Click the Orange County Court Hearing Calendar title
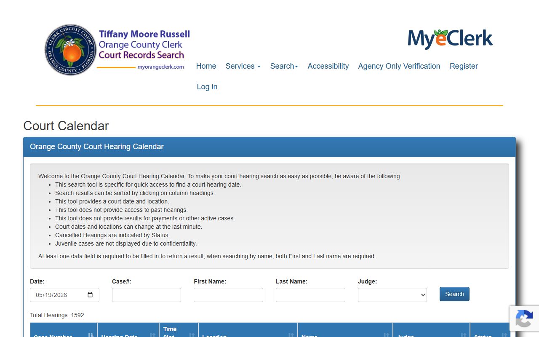The width and height of the screenshot is (539, 337). tap(97, 147)
